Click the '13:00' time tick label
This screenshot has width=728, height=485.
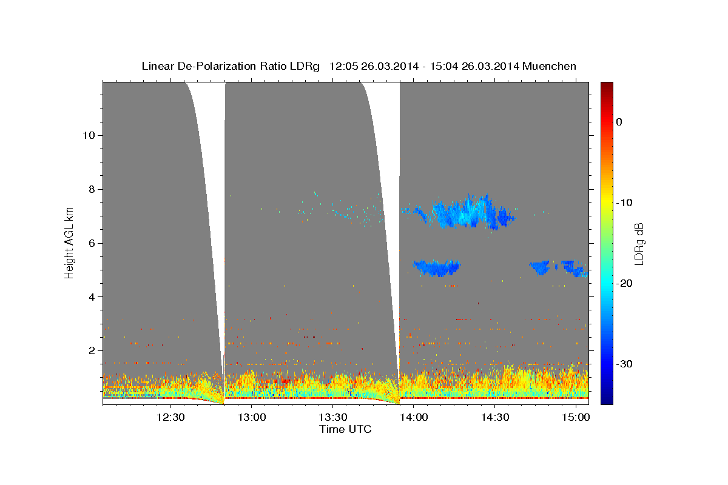click(252, 417)
